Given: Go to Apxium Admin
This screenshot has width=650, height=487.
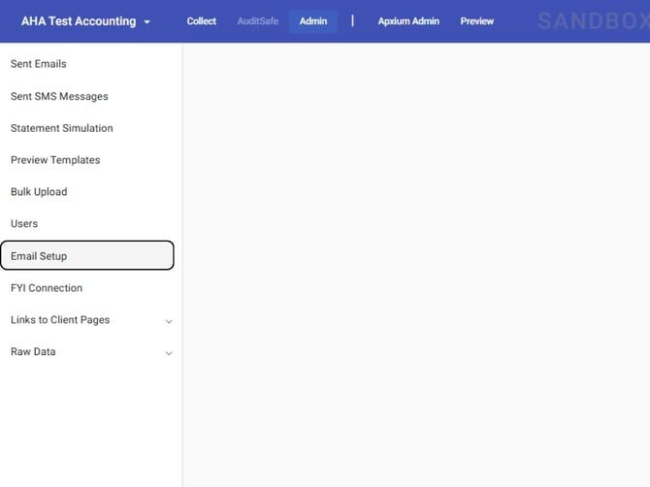Looking at the screenshot, I should click(408, 21).
